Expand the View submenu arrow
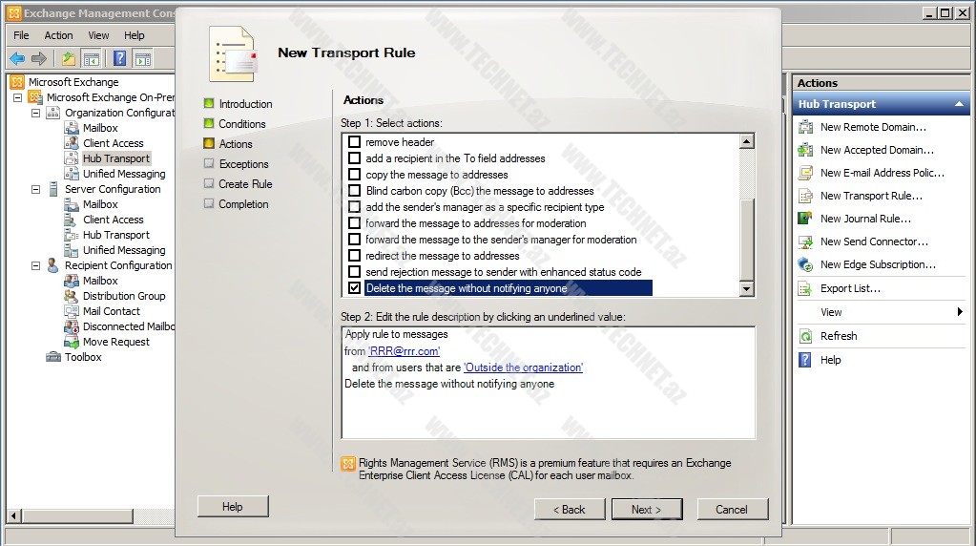Screen dimensions: 976x546 point(960,312)
